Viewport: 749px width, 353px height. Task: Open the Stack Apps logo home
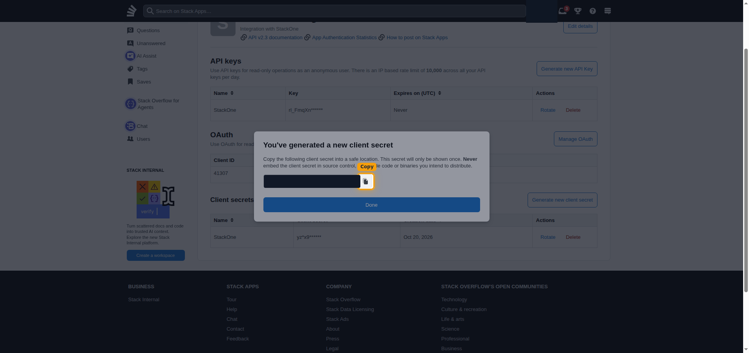tap(132, 11)
